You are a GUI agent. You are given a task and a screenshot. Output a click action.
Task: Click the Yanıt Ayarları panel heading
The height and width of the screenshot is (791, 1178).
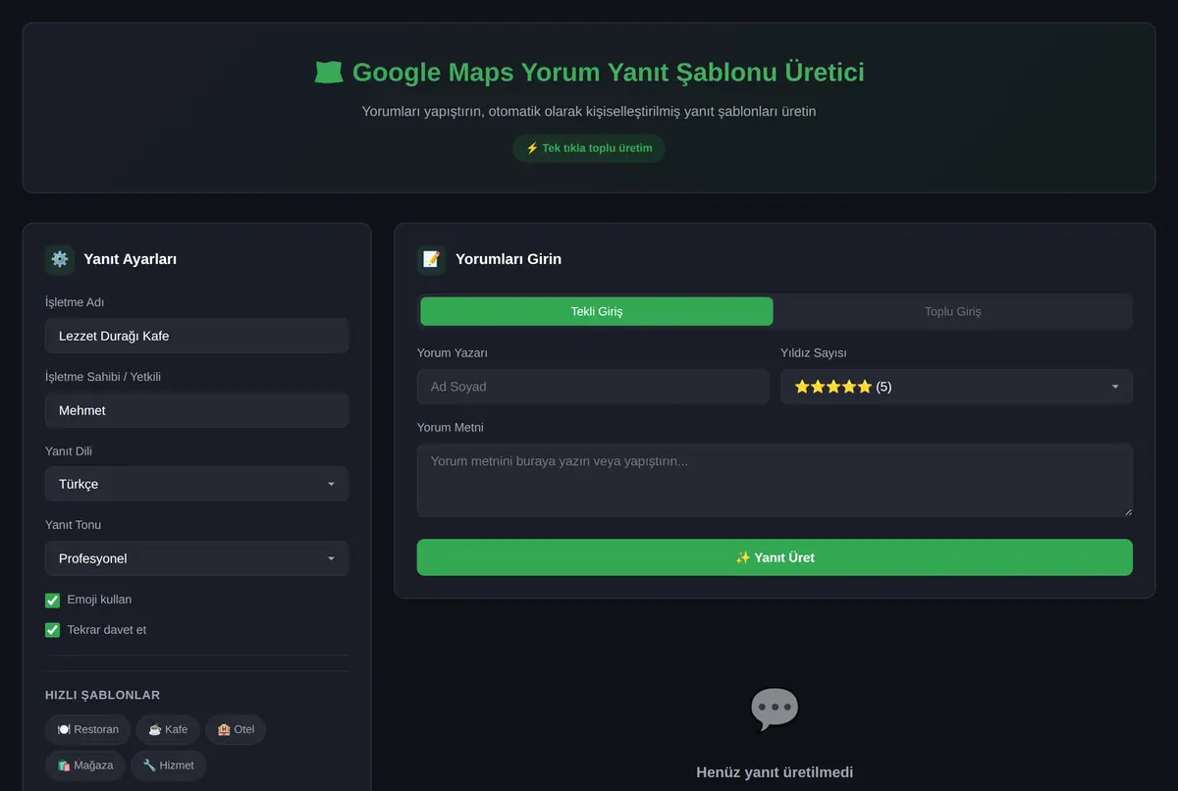131,259
